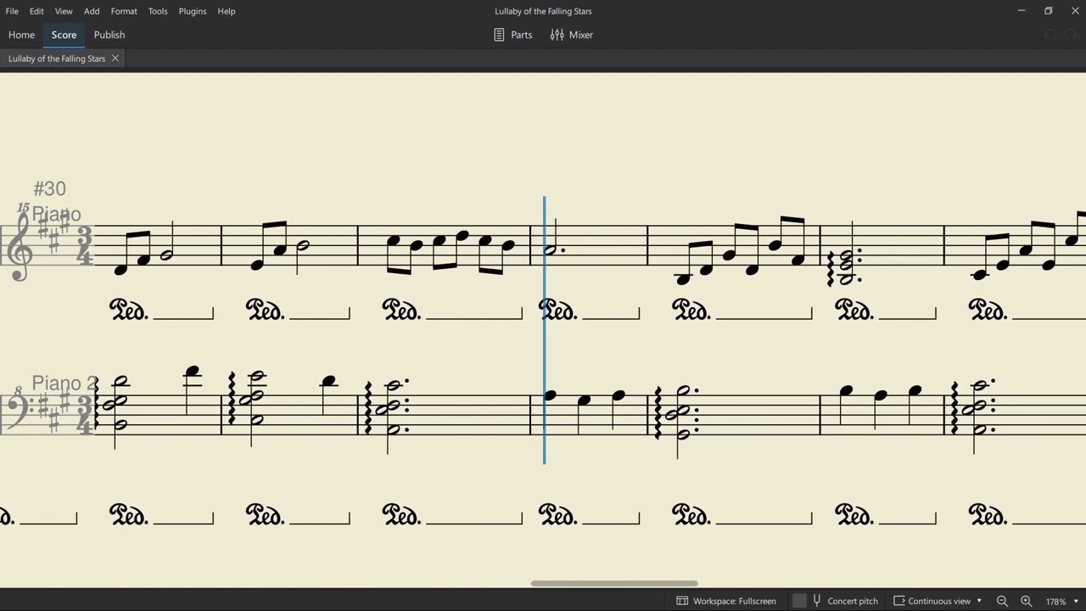This screenshot has height=611, width=1086.
Task: Open the Format menu
Action: [x=124, y=11]
